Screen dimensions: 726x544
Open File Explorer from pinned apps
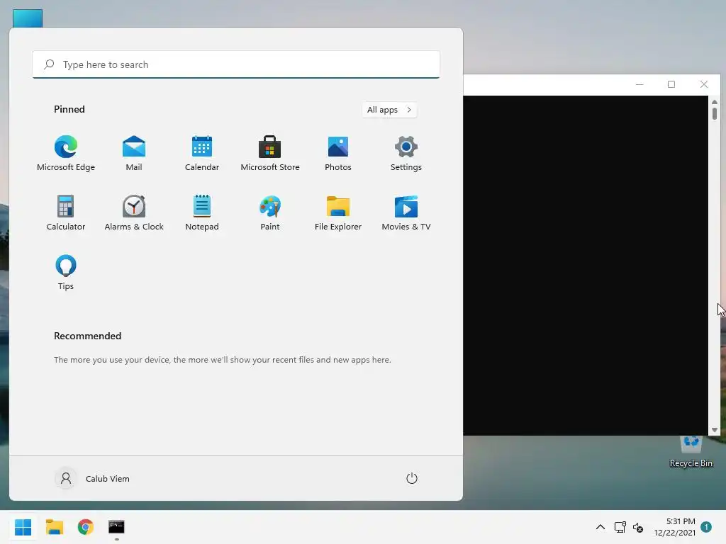(x=338, y=212)
